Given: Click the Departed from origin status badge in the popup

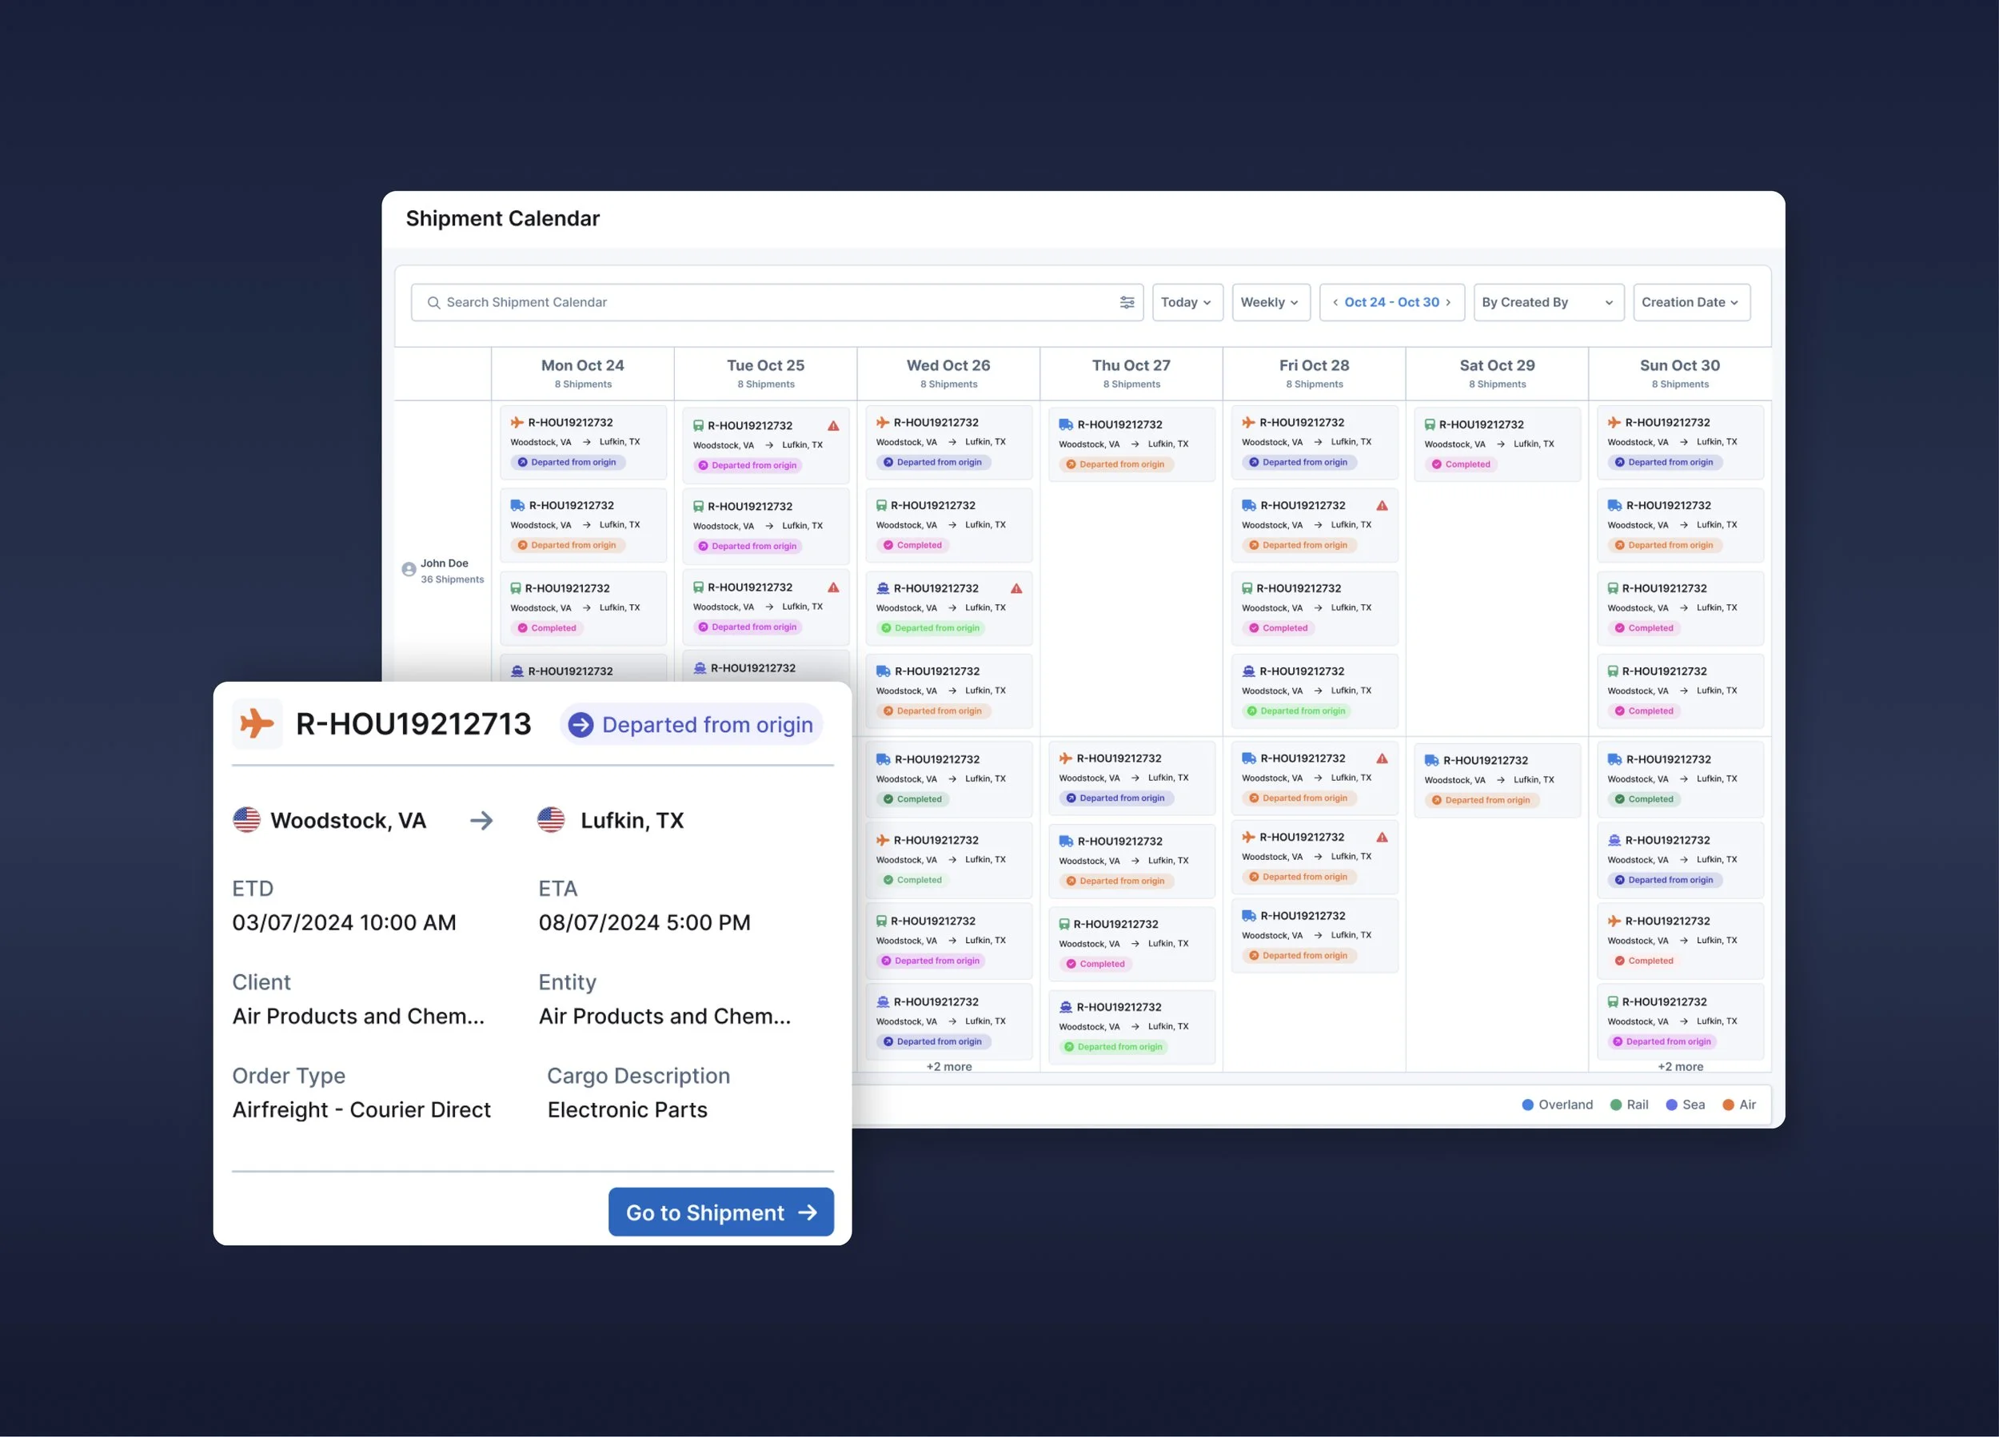Looking at the screenshot, I should (692, 724).
